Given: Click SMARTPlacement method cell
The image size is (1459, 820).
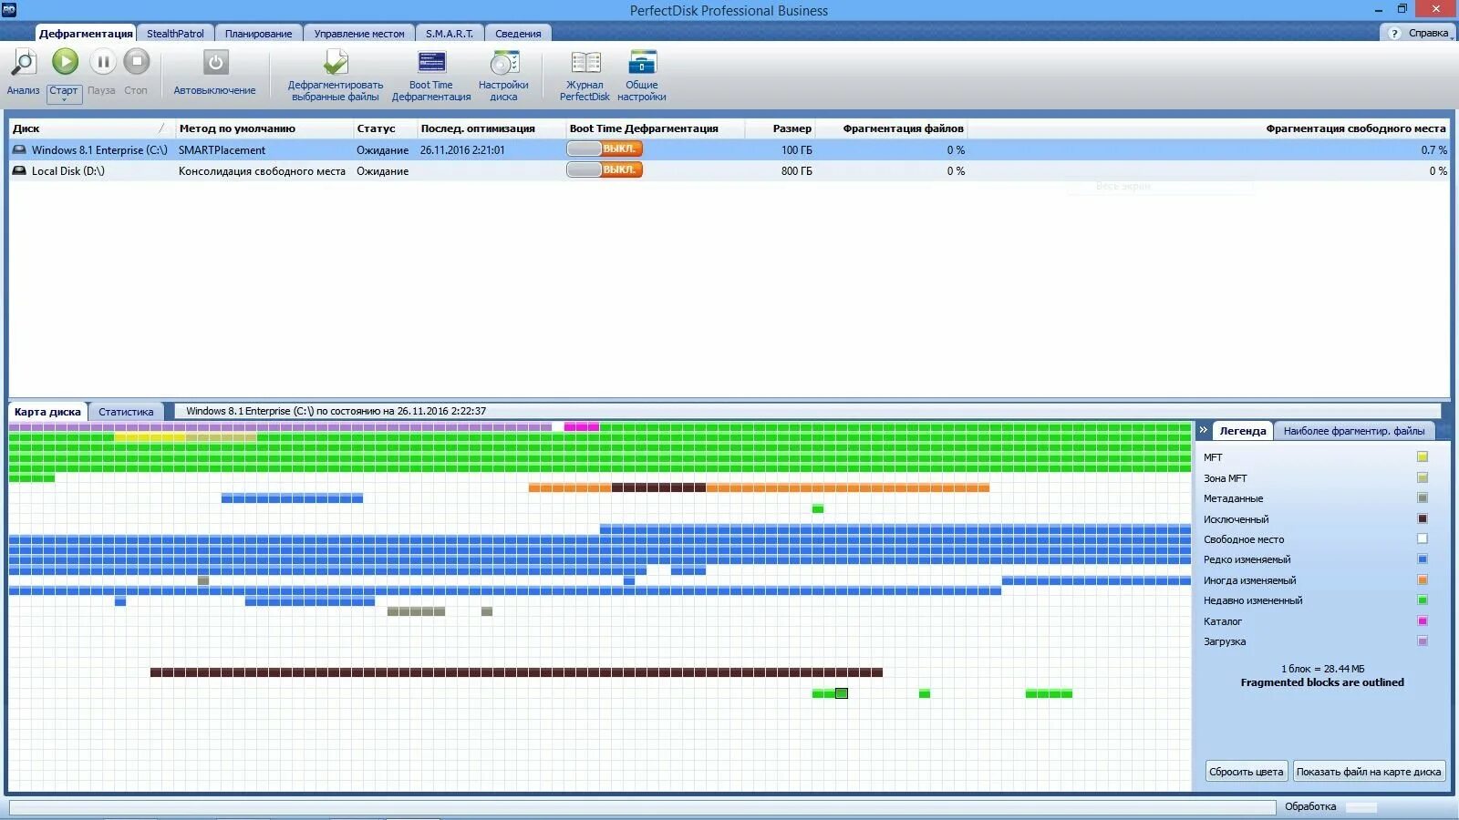Looking at the screenshot, I should pyautogui.click(x=222, y=149).
